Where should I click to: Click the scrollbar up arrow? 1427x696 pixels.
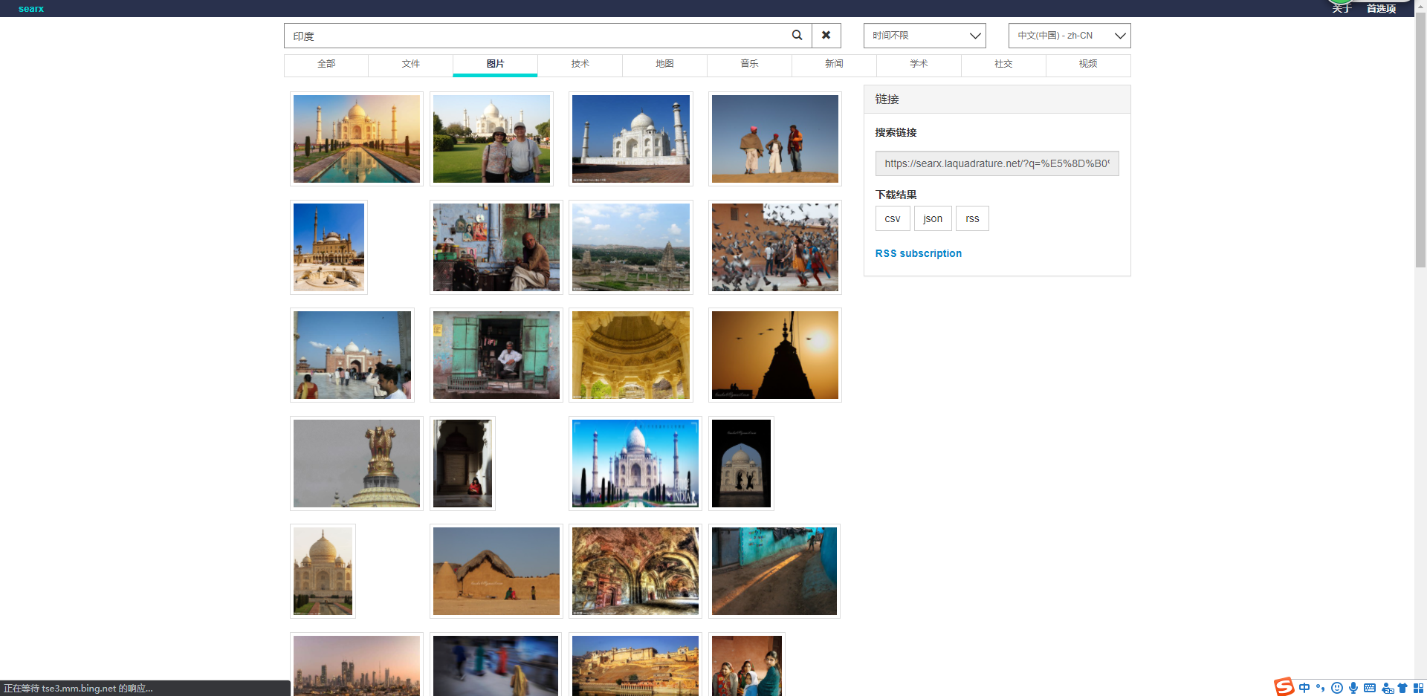click(x=1420, y=6)
